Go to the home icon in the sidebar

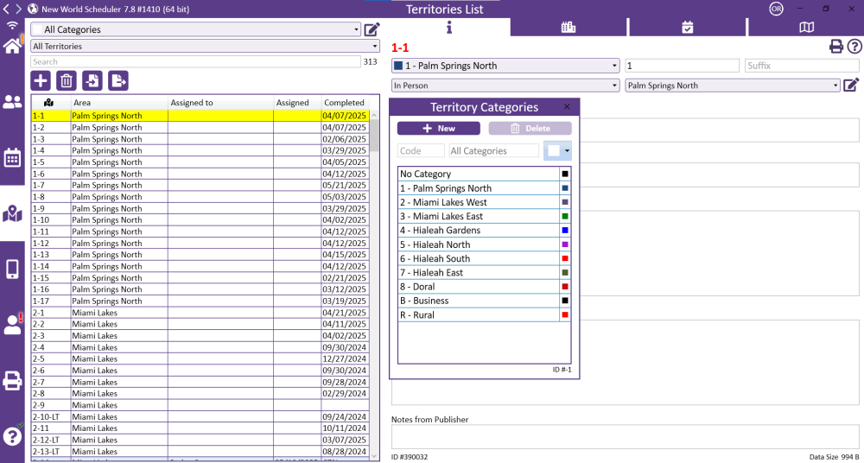click(12, 46)
